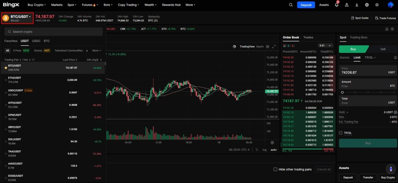
Task: Toggle the BTC/USDT favorite star
Action: 6,68
